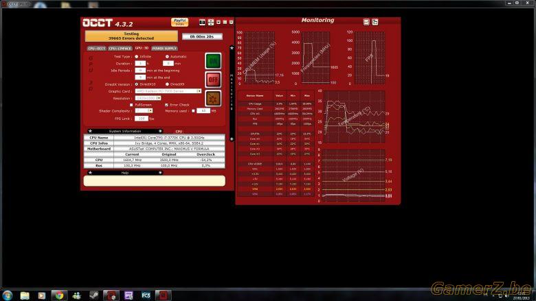This screenshot has height=301, width=536.
Task: Open the POWER SUPPLY tab
Action: 164,49
